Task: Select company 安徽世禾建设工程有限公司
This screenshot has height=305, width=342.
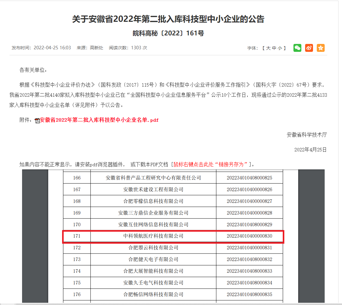Action: click(153, 190)
